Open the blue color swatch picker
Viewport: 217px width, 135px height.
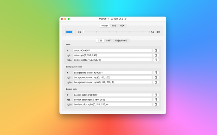(69, 32)
